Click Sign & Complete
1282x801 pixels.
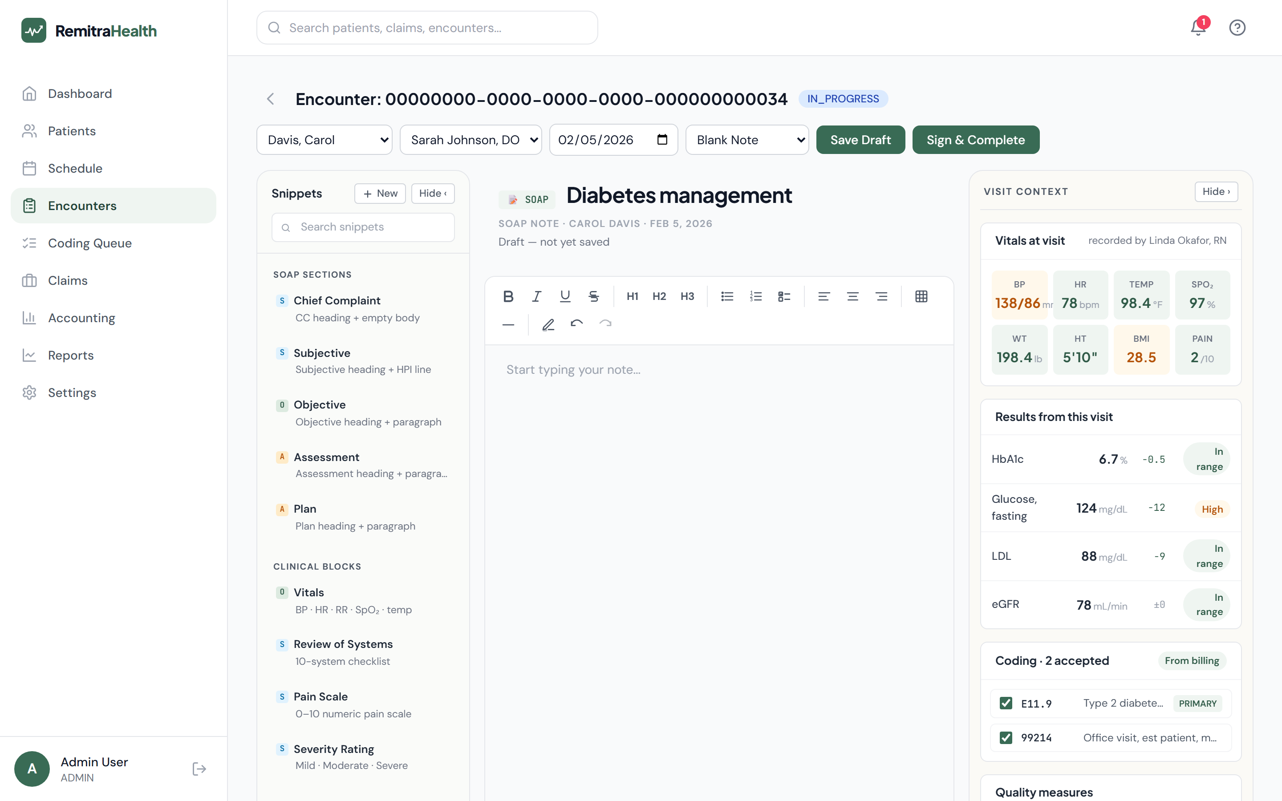pos(976,140)
